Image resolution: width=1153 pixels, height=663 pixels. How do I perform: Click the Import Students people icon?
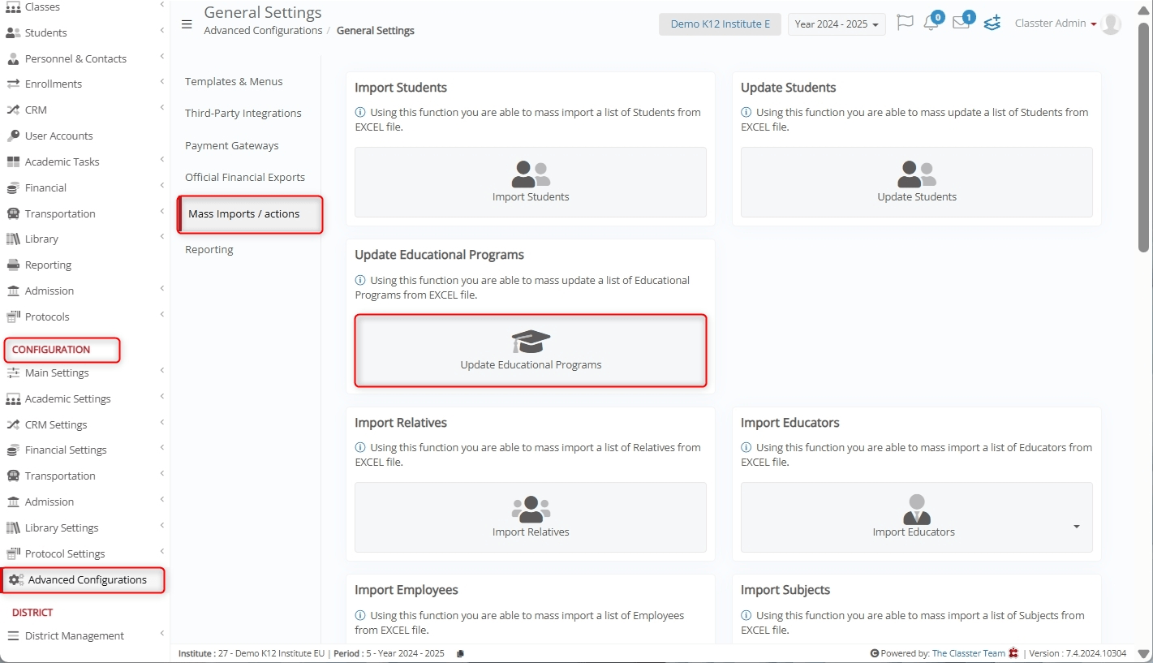click(x=531, y=174)
